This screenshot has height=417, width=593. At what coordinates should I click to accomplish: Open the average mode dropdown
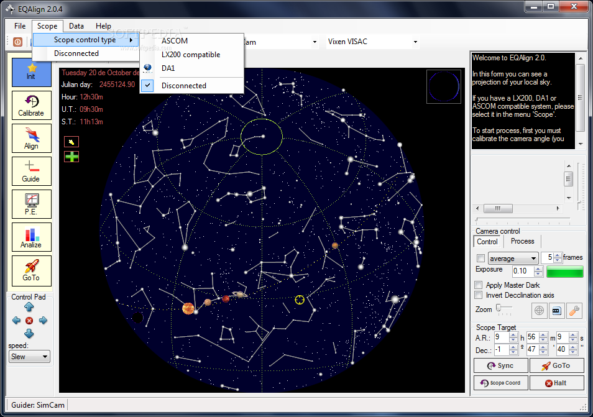[513, 259]
